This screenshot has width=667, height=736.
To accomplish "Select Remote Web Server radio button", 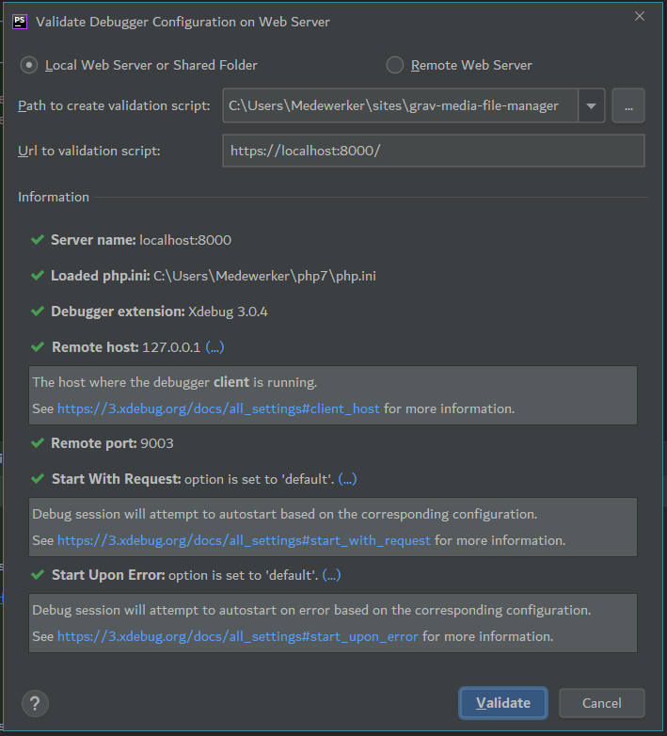I will (x=394, y=65).
